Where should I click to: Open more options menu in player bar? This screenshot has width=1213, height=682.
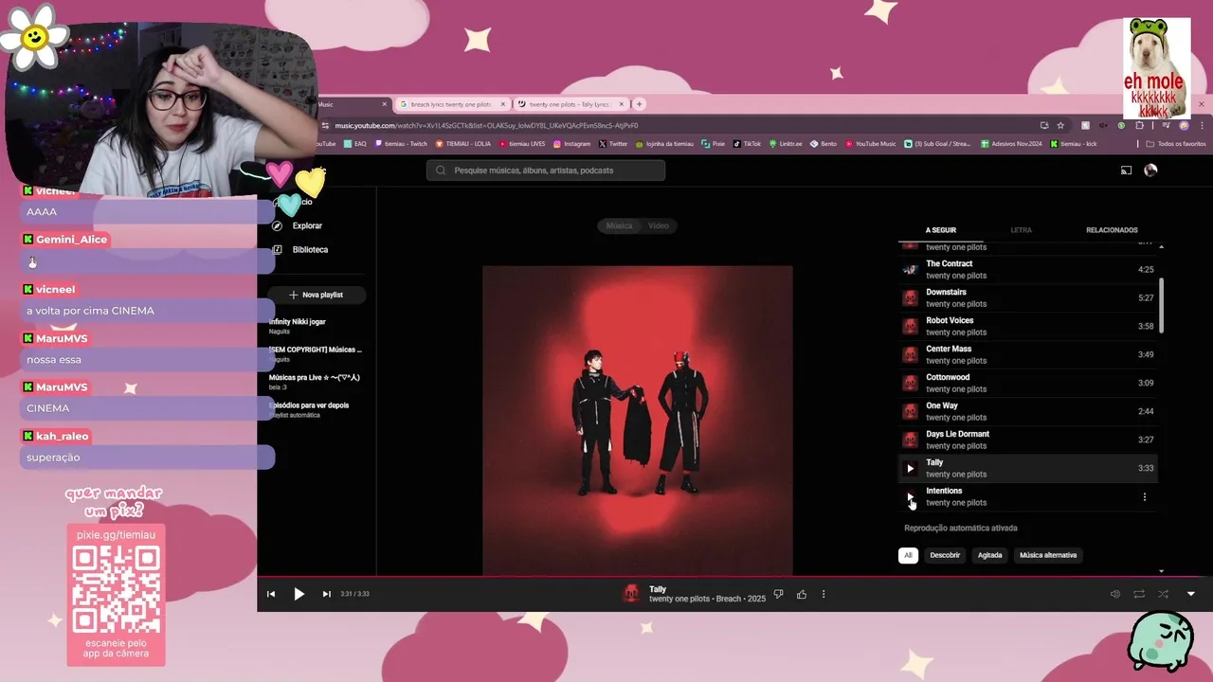tap(824, 594)
